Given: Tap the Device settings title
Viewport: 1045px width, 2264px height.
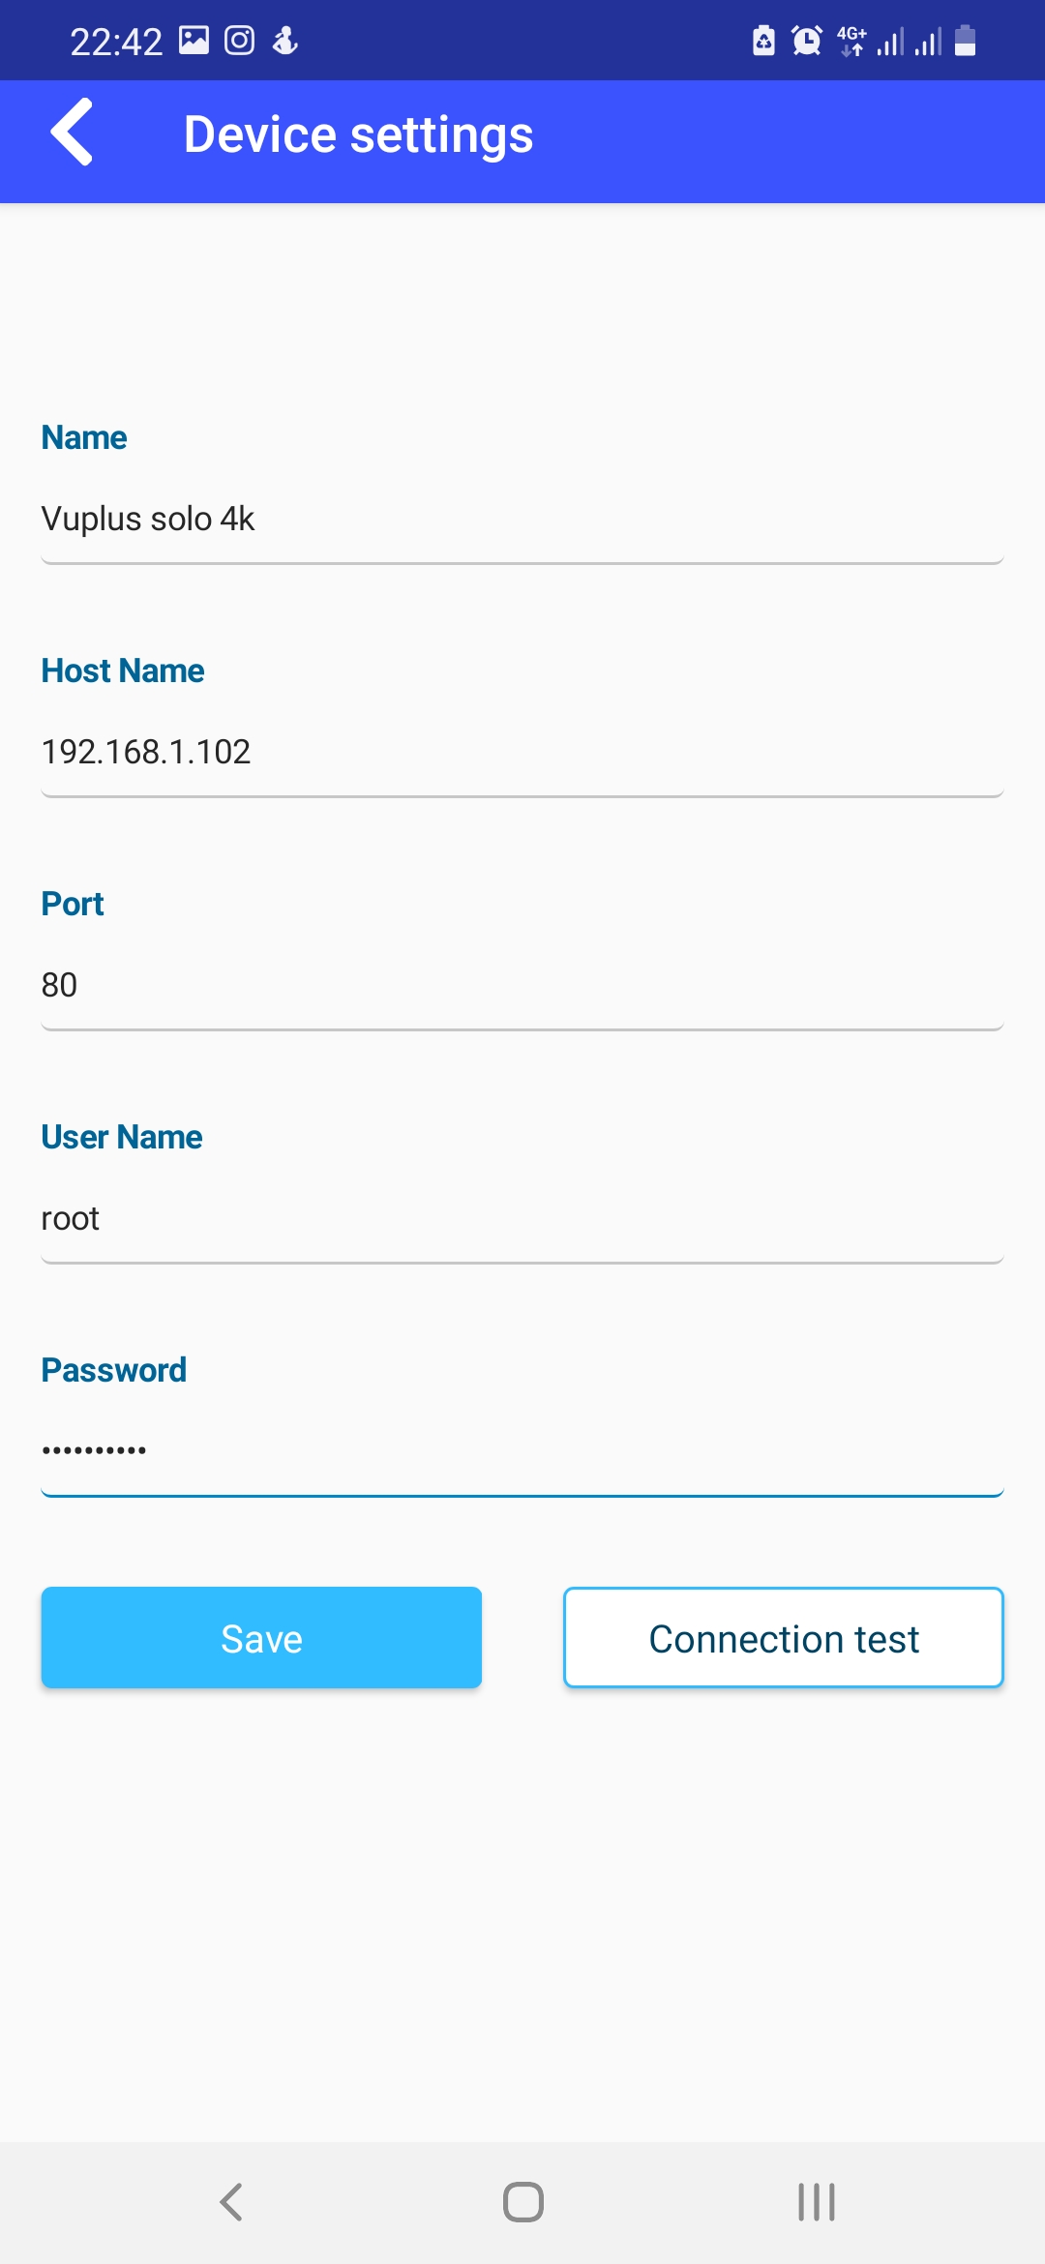Looking at the screenshot, I should click(358, 134).
